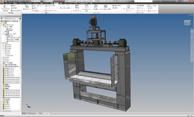
Task: Click the ViewCube in the viewport corner
Action: (x=187, y=23)
